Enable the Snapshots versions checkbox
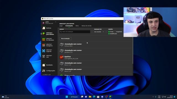This screenshot has width=177, height=99. pos(115,32)
